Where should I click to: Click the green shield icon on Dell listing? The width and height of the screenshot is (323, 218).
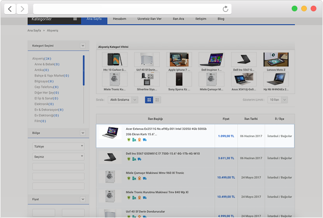[129, 159]
